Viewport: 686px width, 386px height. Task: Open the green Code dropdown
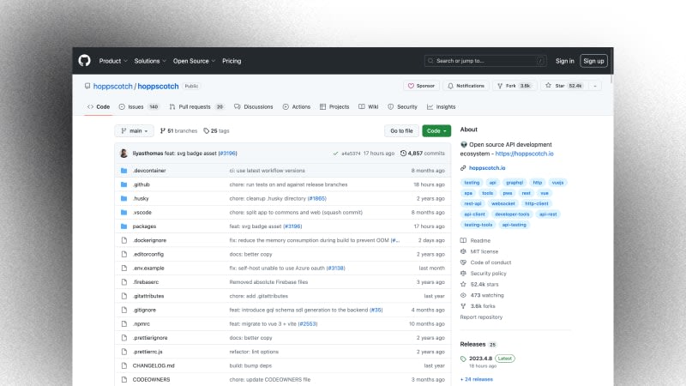point(436,131)
